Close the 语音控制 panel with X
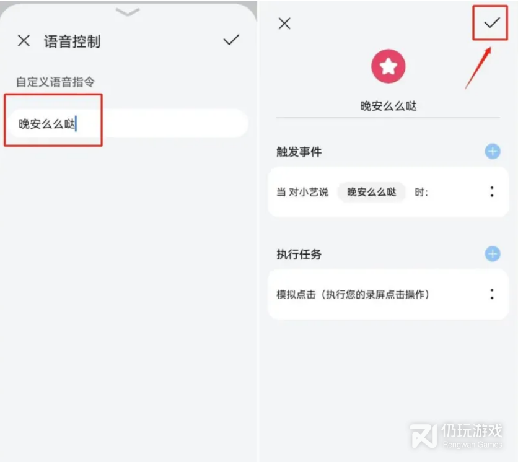The image size is (518, 462). [x=24, y=41]
